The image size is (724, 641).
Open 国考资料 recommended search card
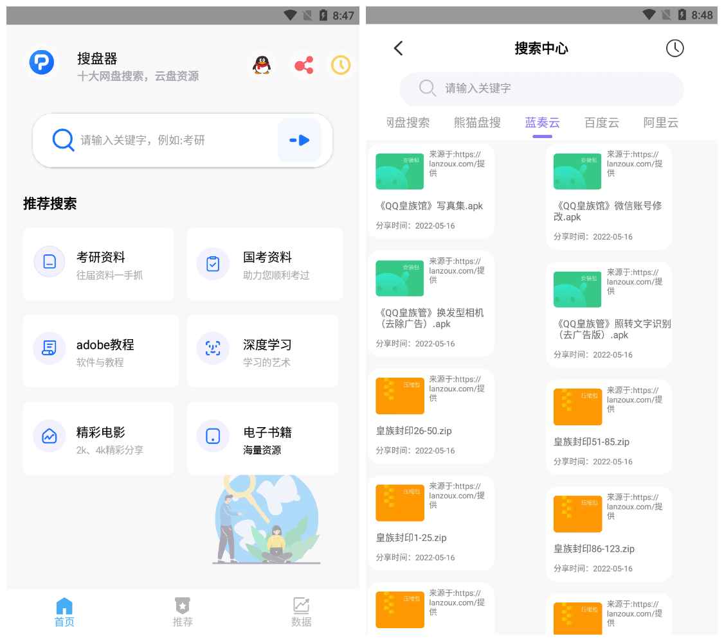click(264, 264)
